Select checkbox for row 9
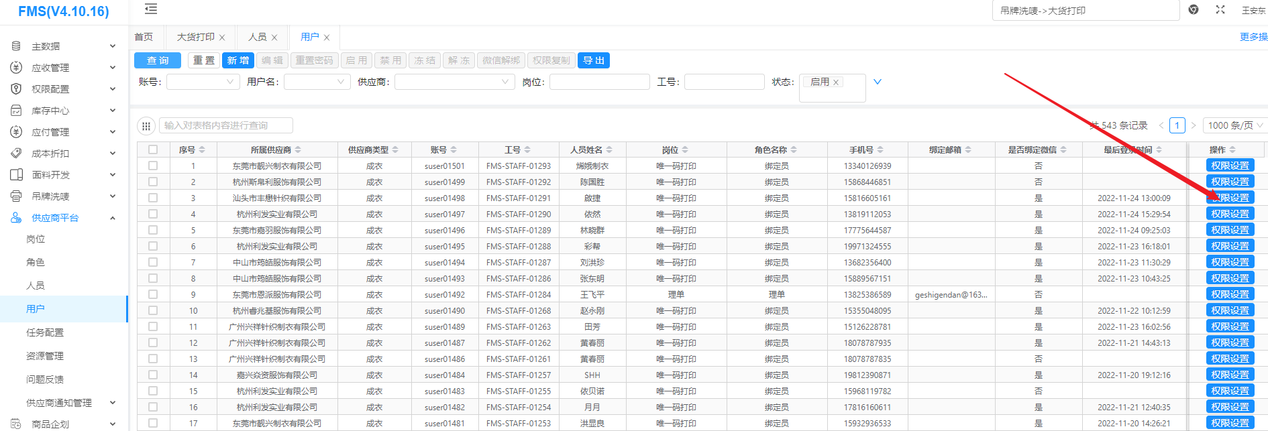 [x=153, y=294]
